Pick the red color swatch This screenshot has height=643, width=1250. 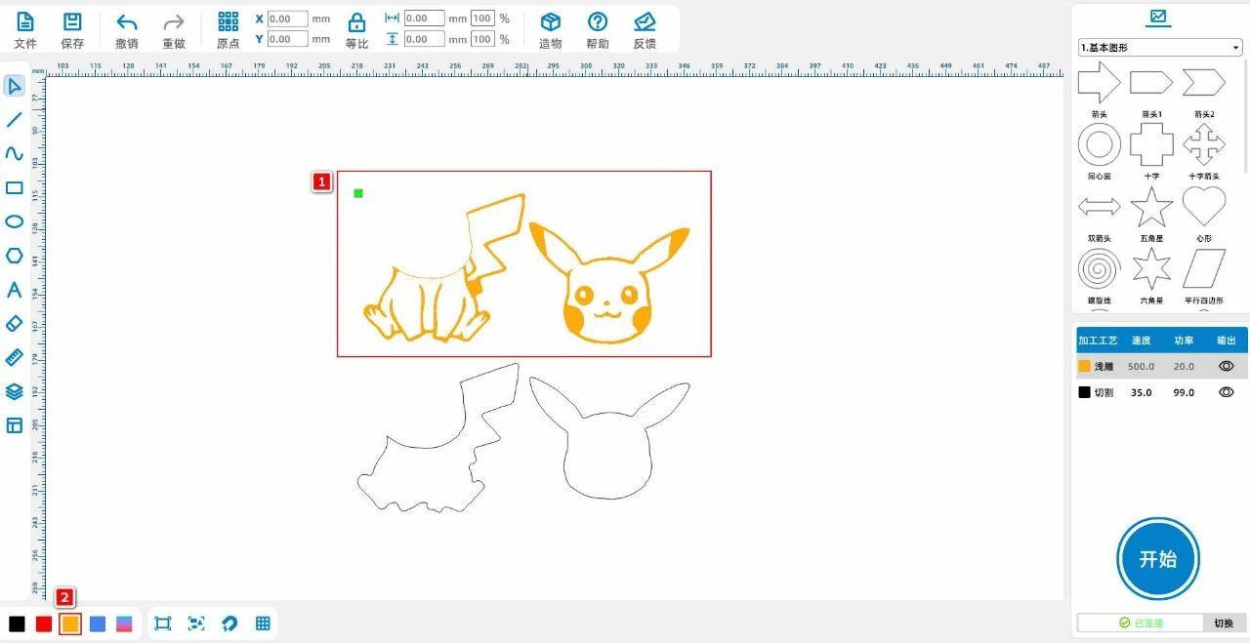44,624
